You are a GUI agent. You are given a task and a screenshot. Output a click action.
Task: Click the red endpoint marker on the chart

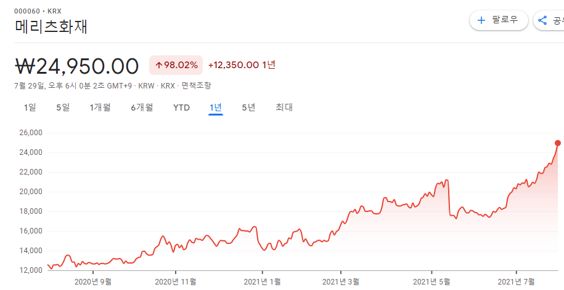click(558, 143)
